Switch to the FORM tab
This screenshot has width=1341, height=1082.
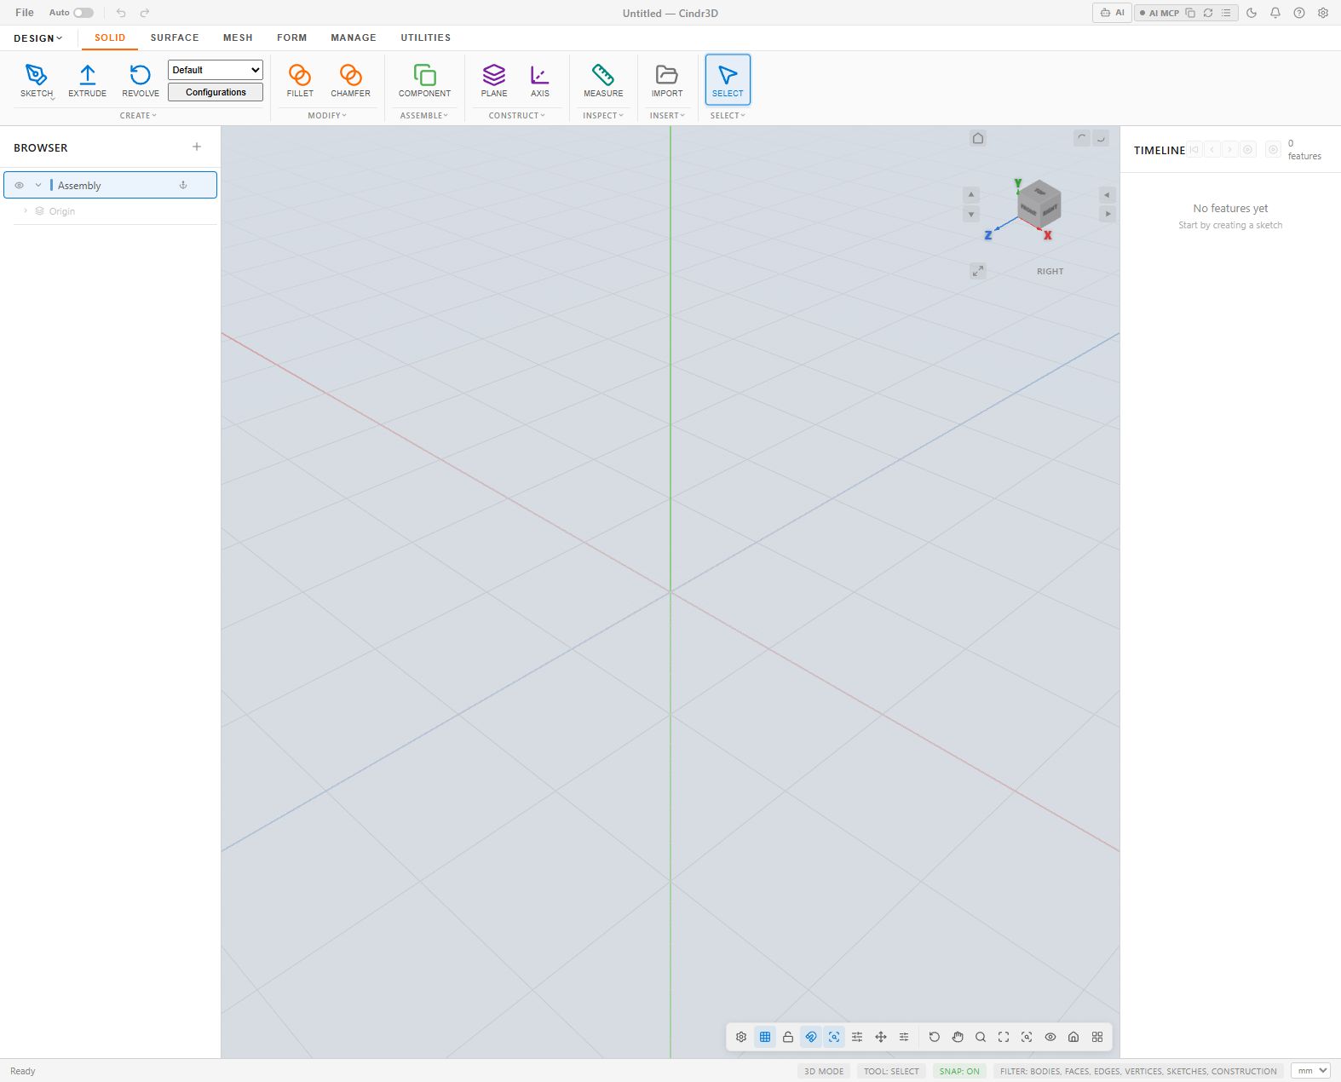tap(291, 37)
